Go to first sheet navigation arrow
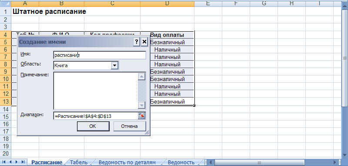 4,162
